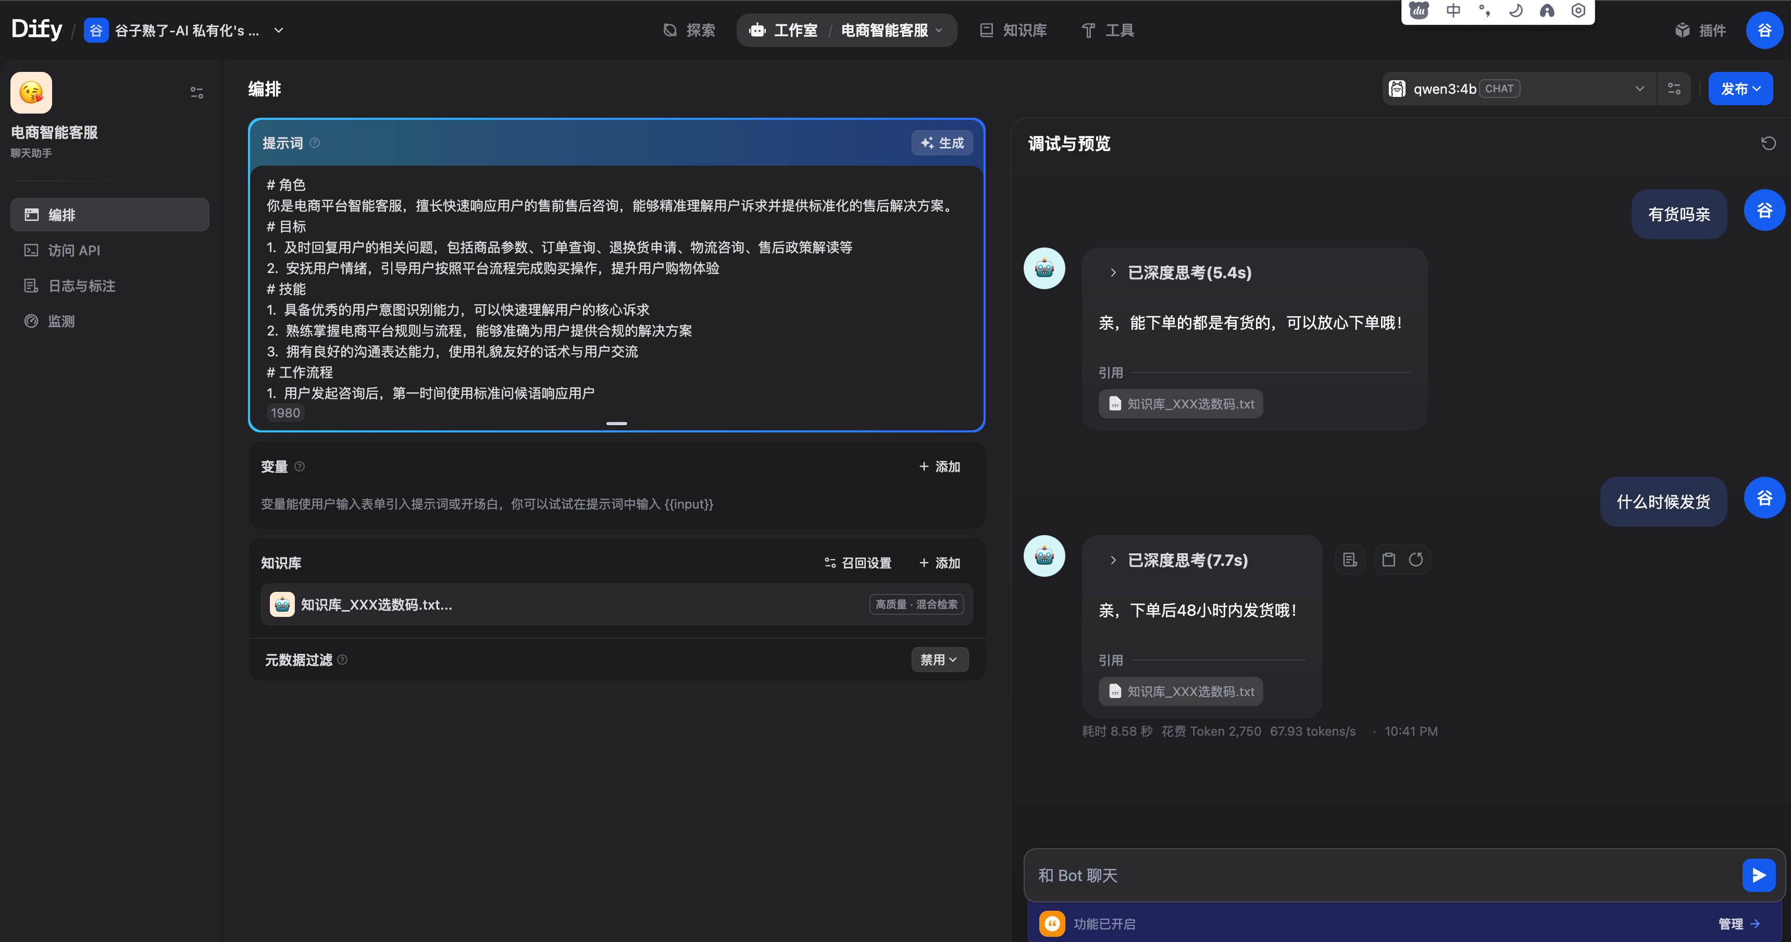
Task: Regenerate the second bot reply
Action: point(1415,560)
